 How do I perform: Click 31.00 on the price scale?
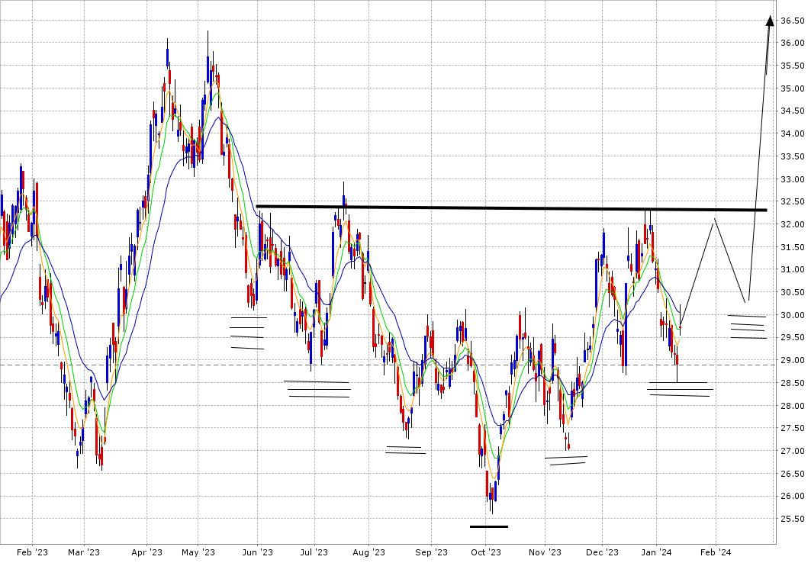pos(793,269)
